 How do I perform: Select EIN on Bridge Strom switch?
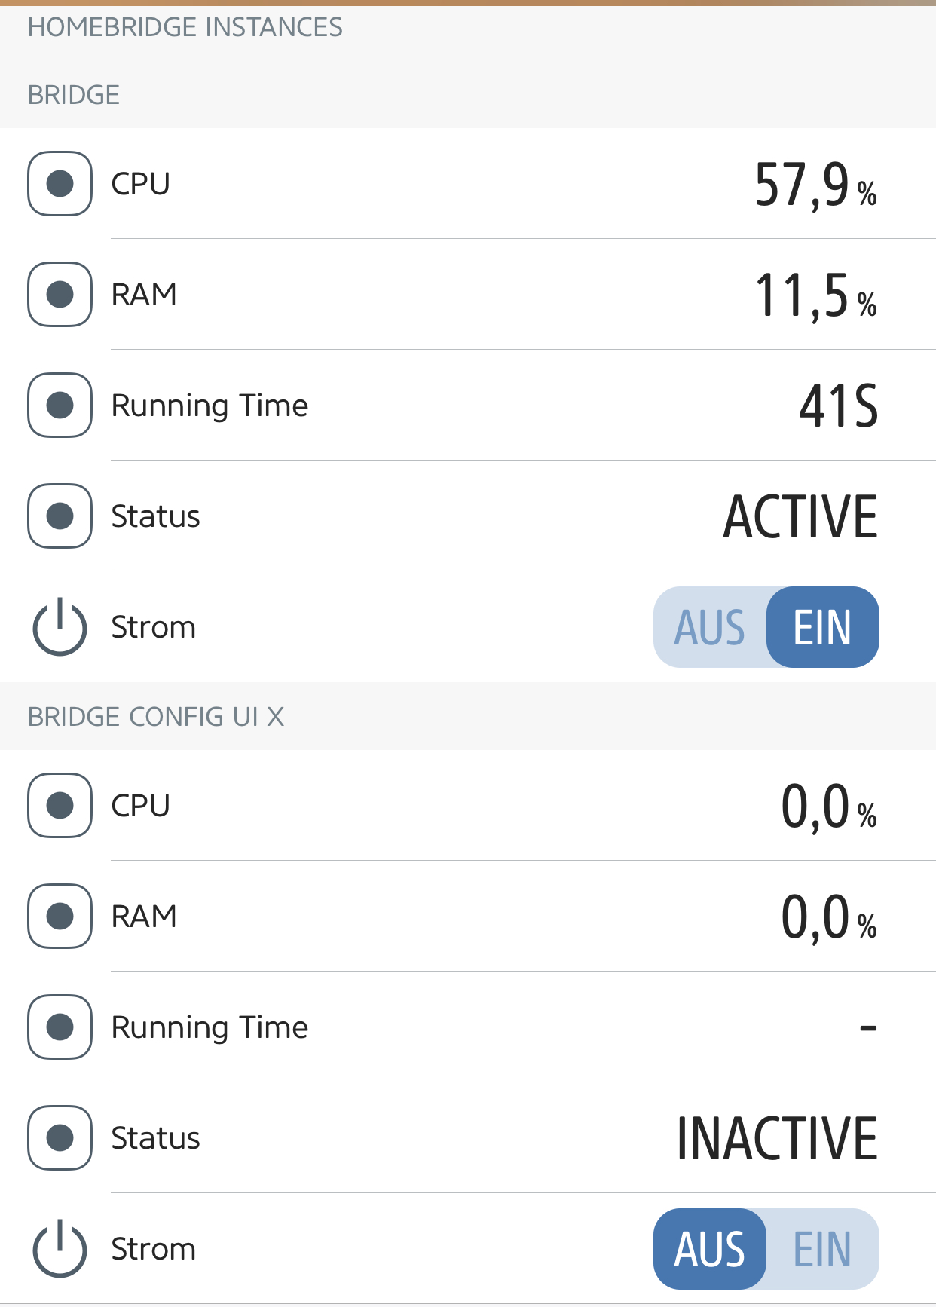822,627
